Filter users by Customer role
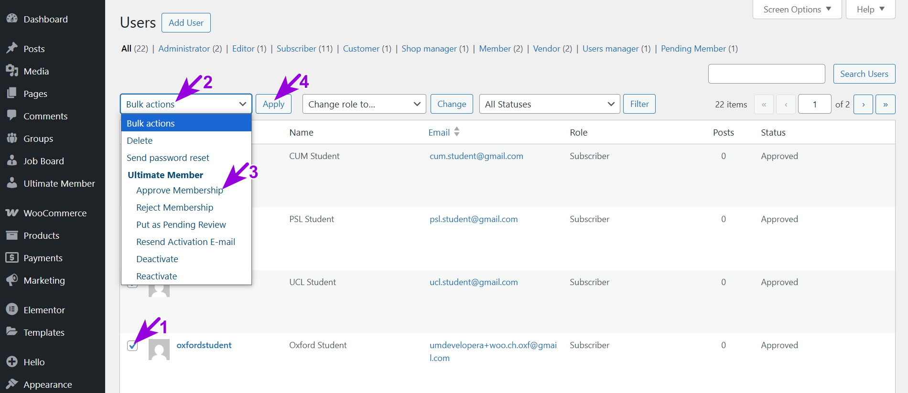 361,48
